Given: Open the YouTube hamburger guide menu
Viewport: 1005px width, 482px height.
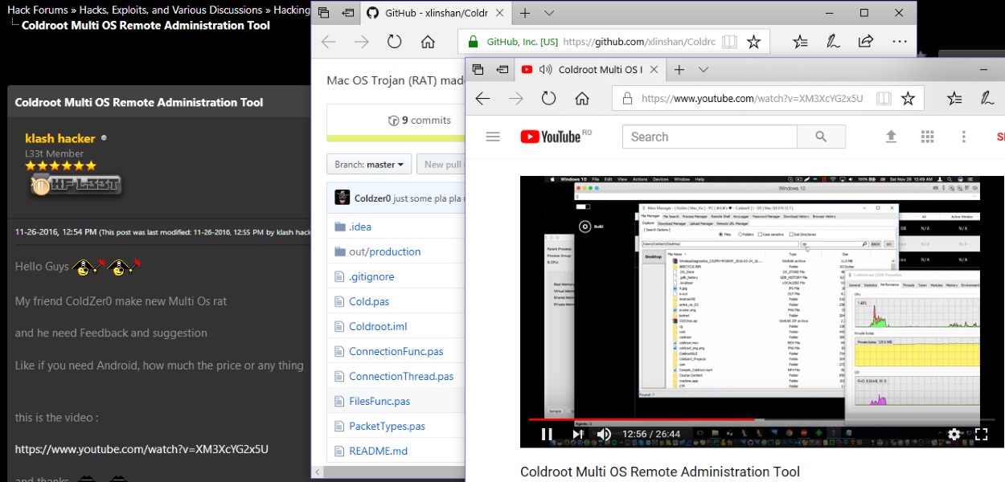Looking at the screenshot, I should coord(493,137).
